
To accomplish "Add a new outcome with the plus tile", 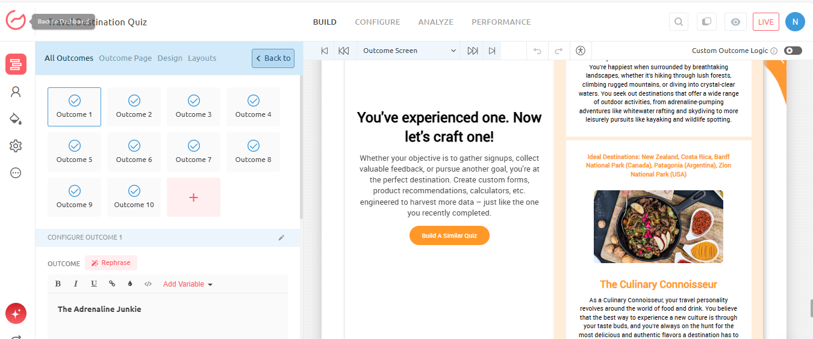I will pyautogui.click(x=193, y=197).
